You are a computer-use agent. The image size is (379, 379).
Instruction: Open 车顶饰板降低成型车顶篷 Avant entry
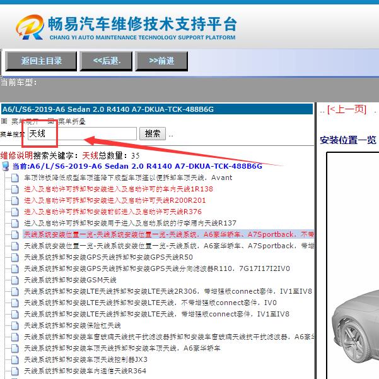coord(128,177)
